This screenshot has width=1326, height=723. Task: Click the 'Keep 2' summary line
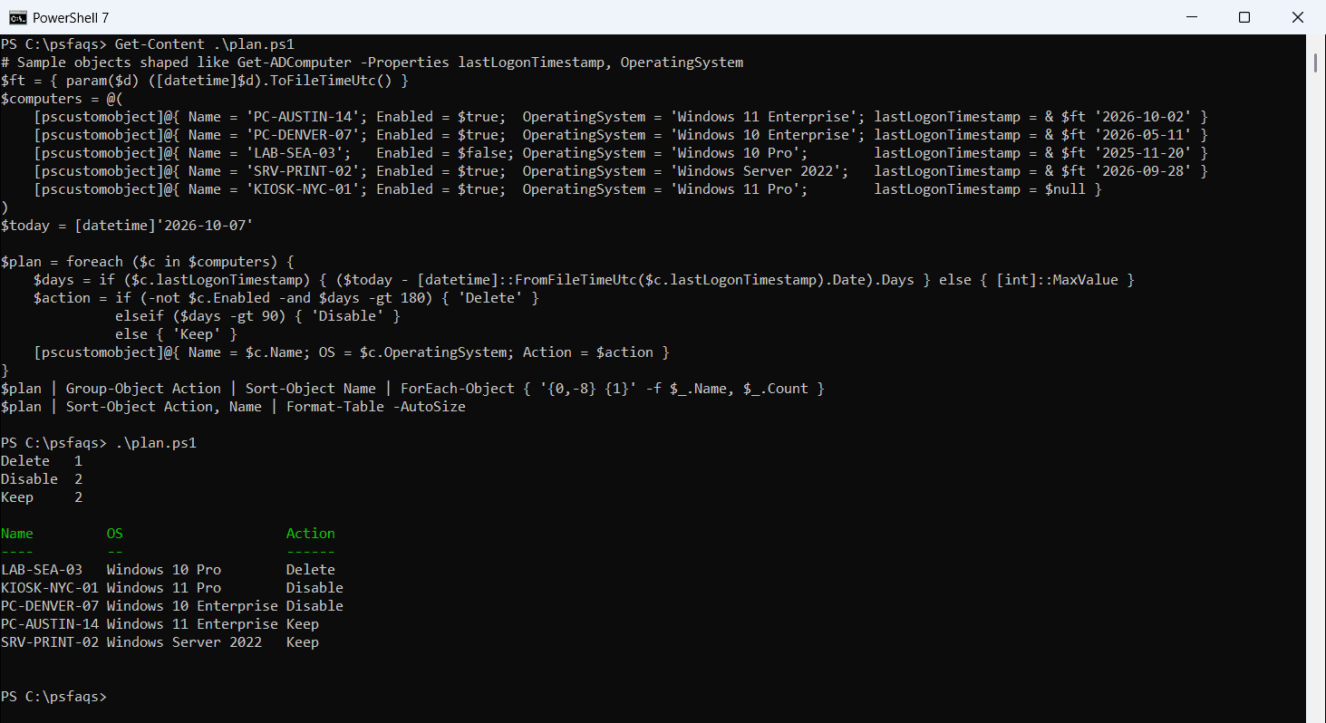coord(42,497)
